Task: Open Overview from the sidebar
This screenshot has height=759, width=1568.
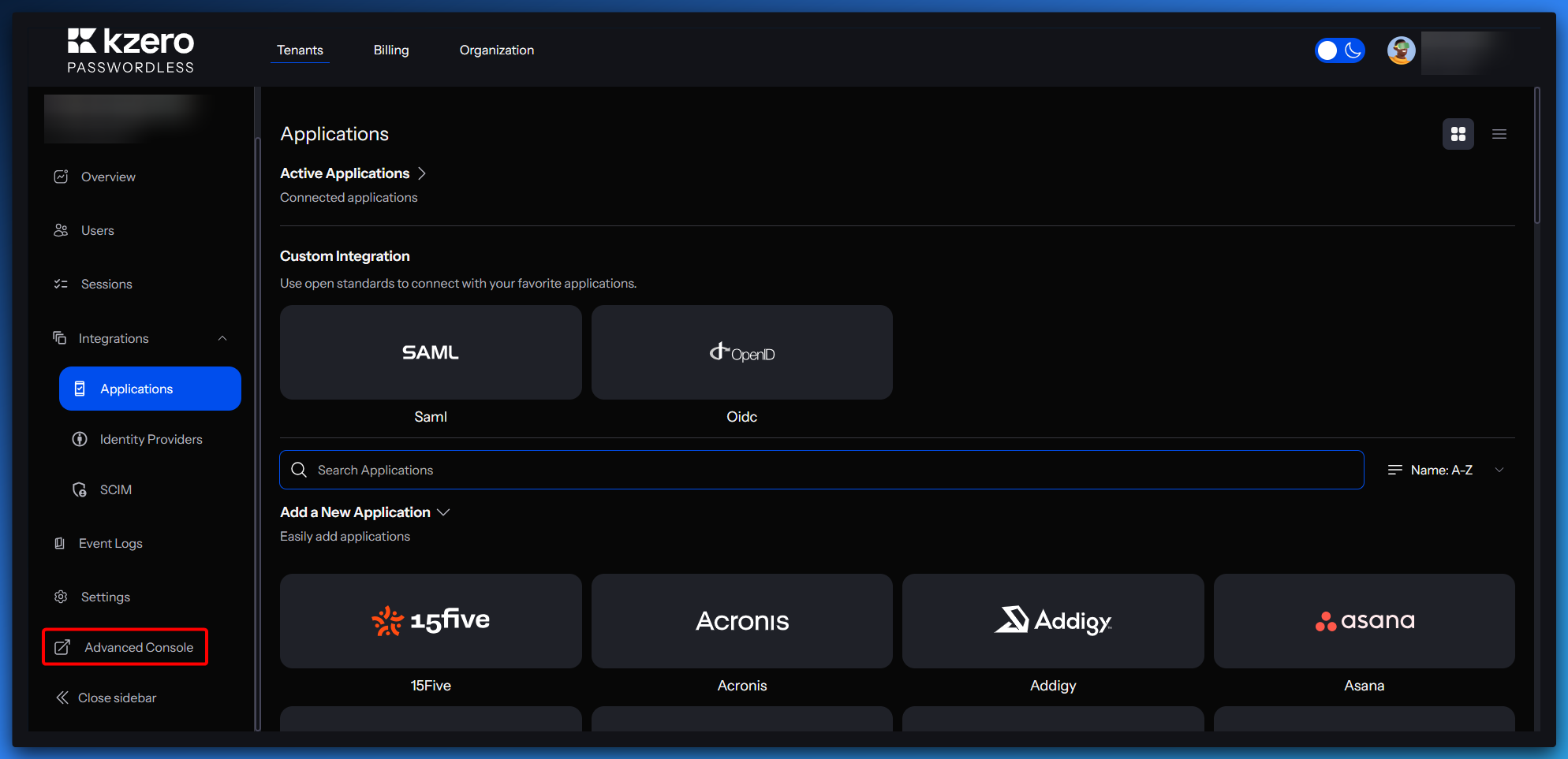Action: (108, 177)
